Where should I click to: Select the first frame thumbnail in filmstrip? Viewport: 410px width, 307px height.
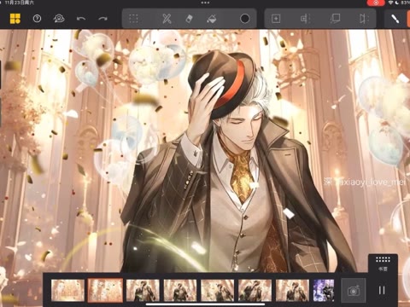click(x=67, y=290)
